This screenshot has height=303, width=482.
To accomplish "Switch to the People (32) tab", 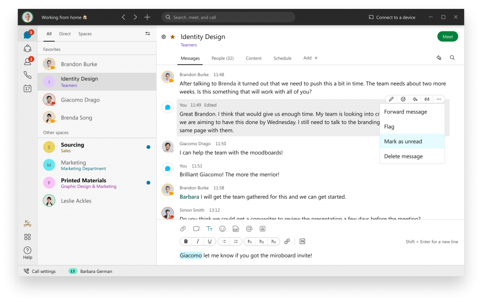I will pos(222,58).
